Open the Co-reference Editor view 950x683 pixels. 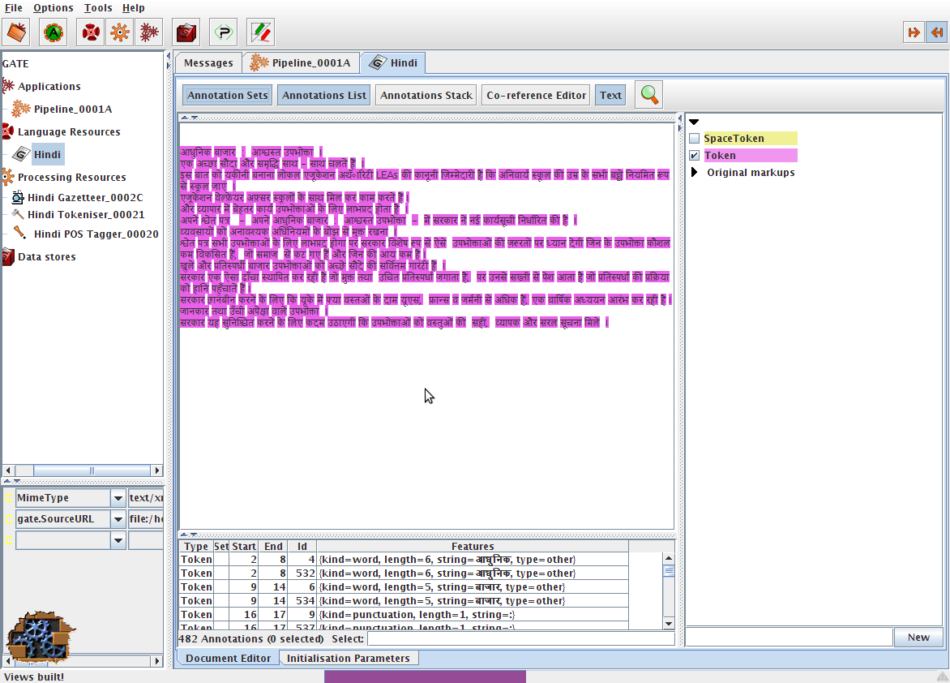(x=536, y=95)
